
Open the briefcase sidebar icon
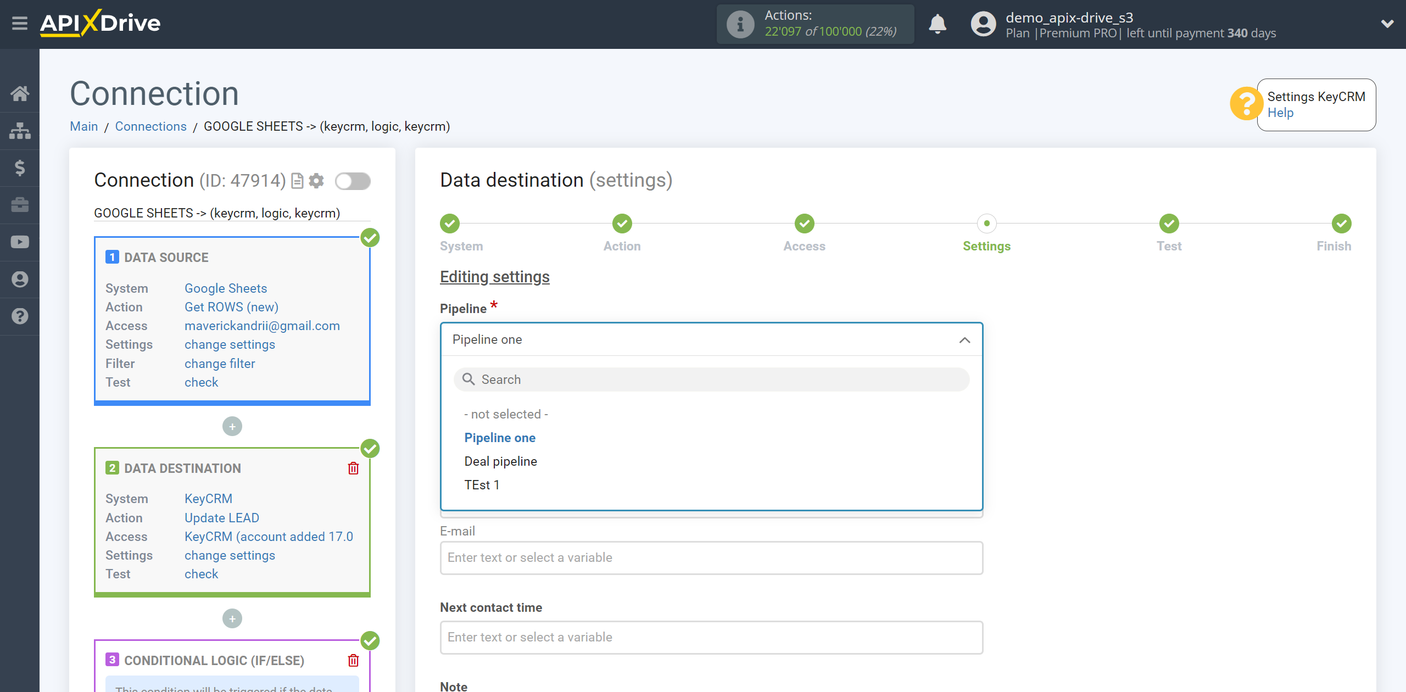coord(20,205)
